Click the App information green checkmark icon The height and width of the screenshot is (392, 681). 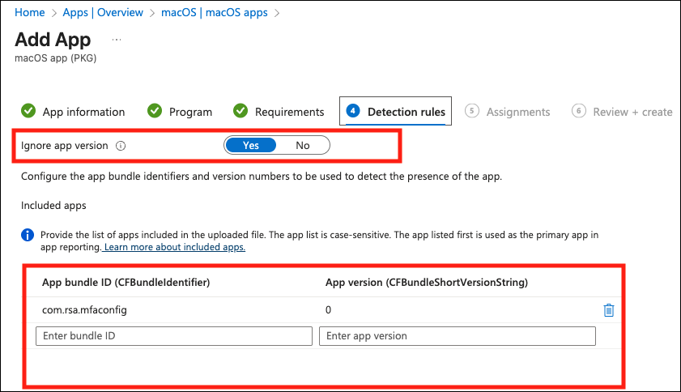28,111
